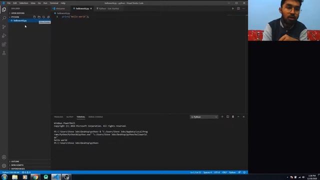Click the New Folder icon in PYTHON folder header
Viewport: 320px width, 180px height.
(x=39, y=17)
